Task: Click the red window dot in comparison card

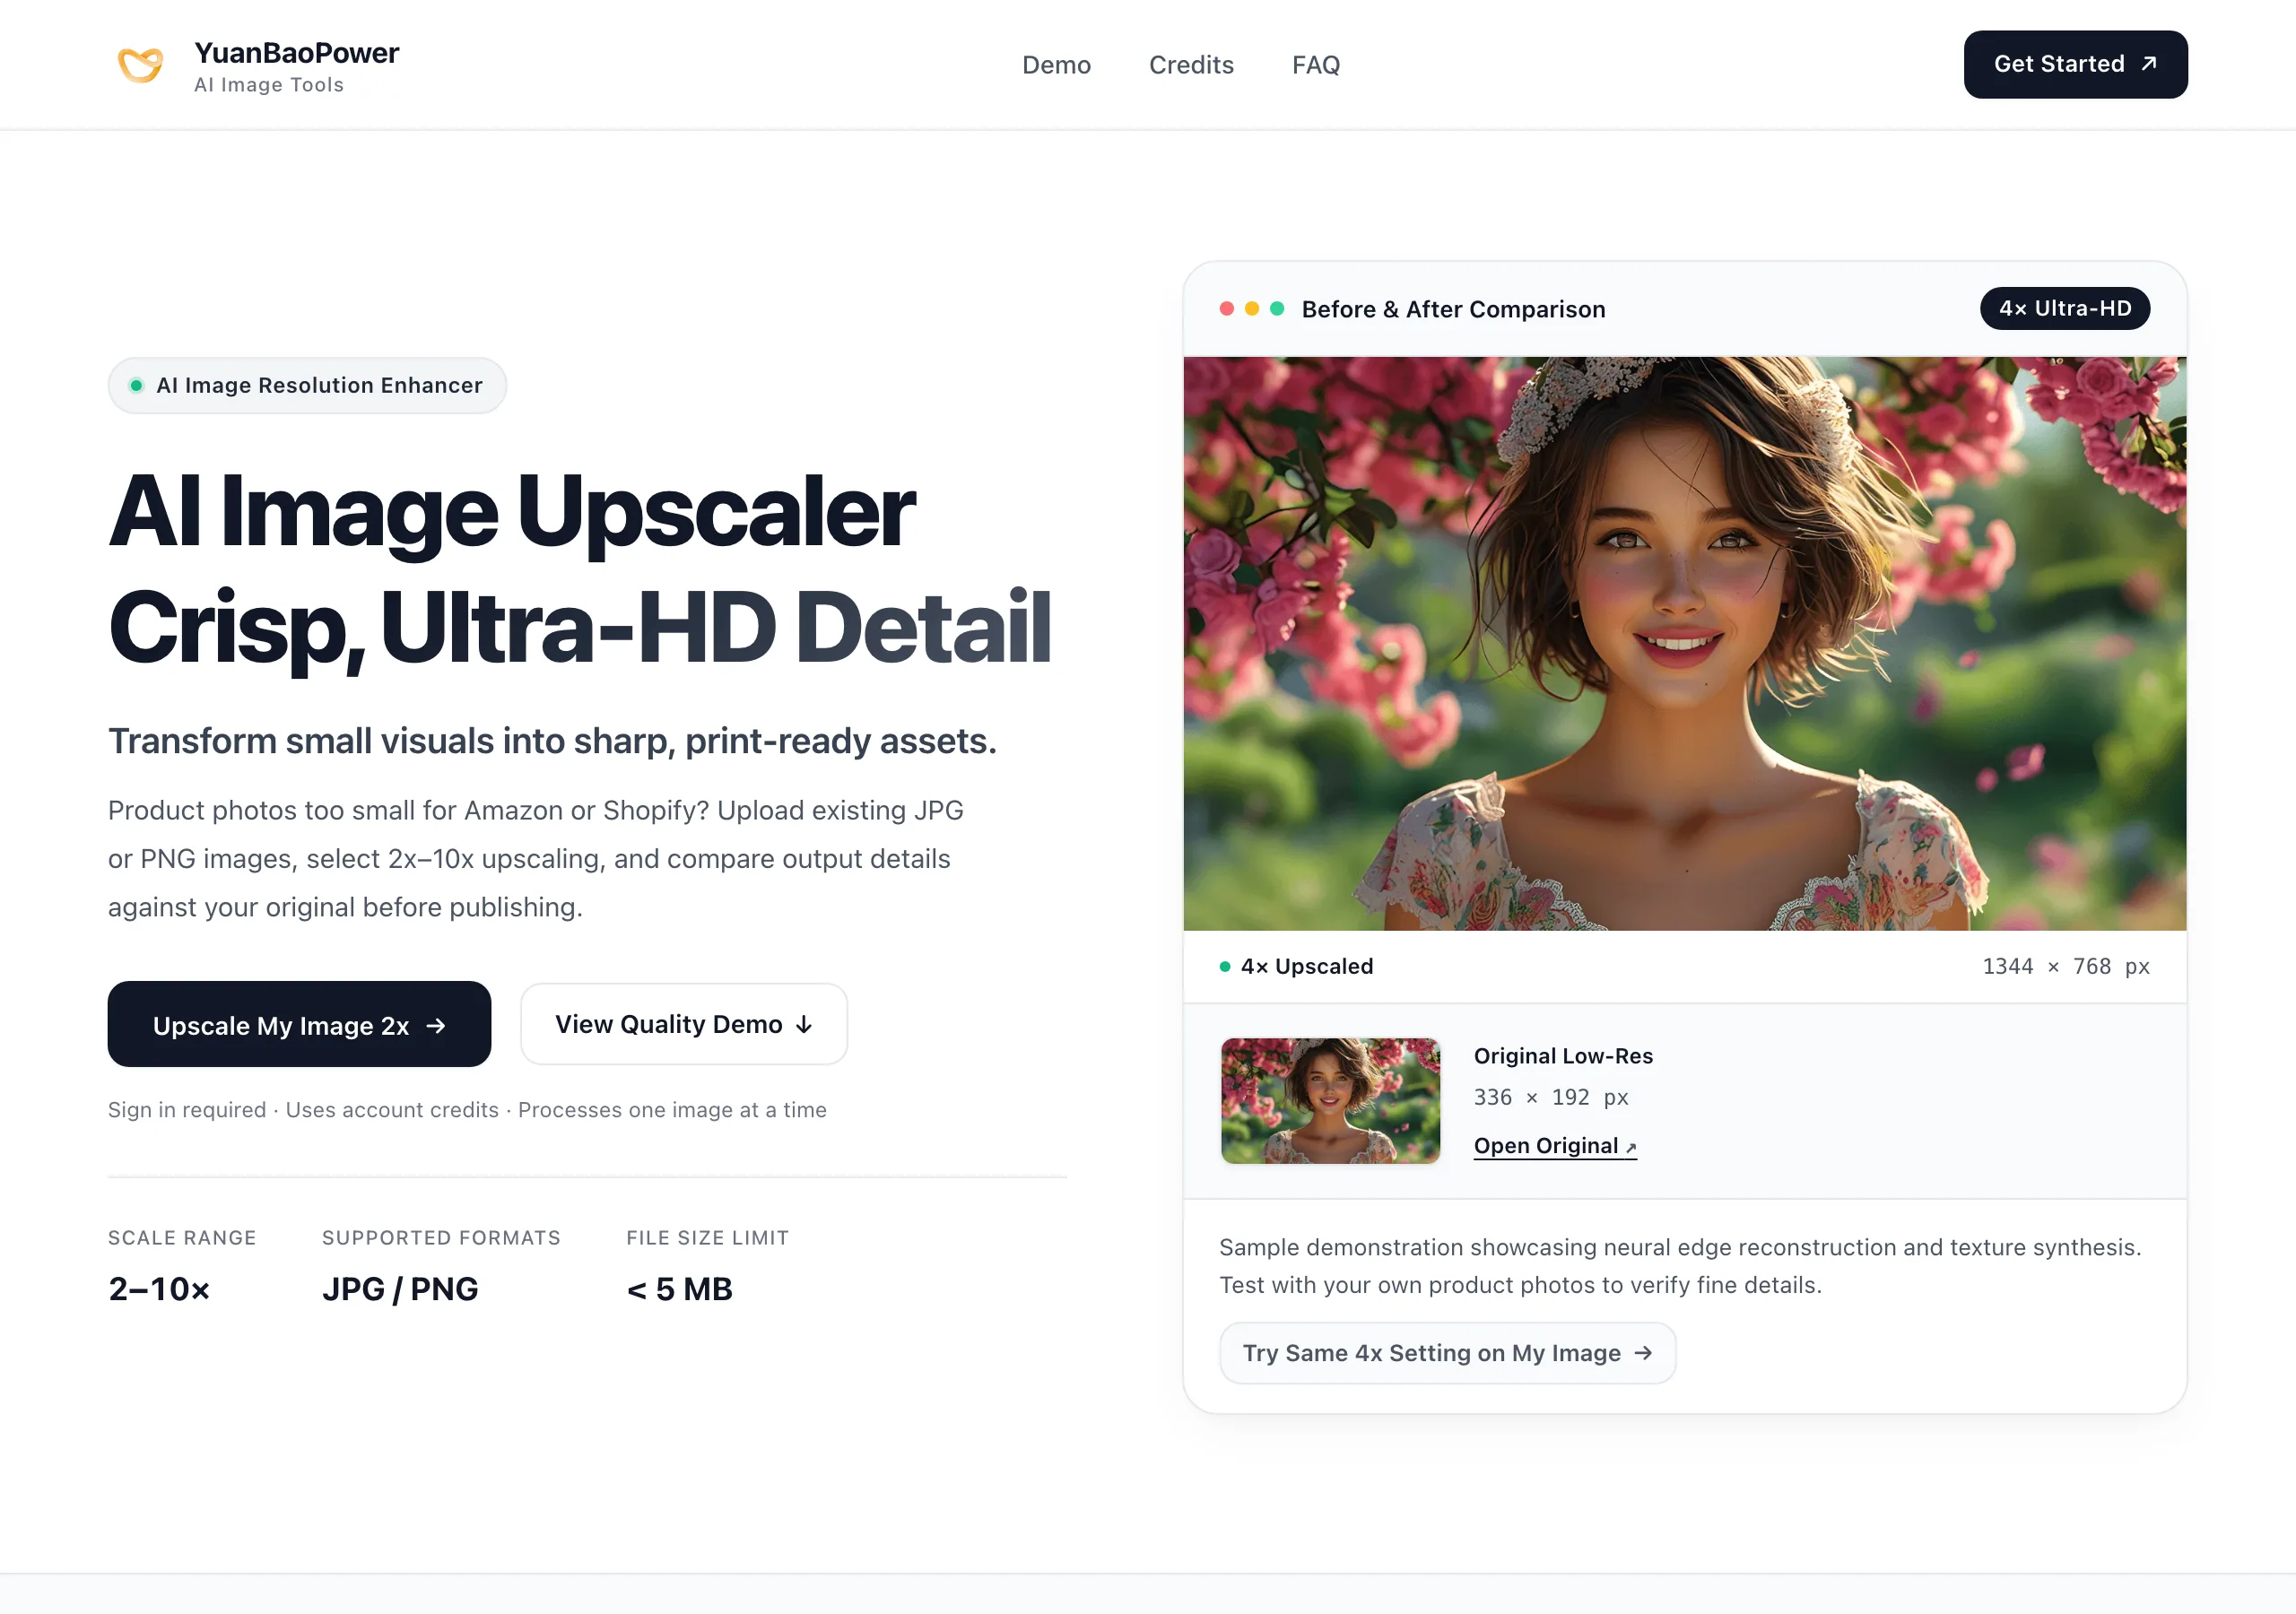Action: coord(1226,309)
